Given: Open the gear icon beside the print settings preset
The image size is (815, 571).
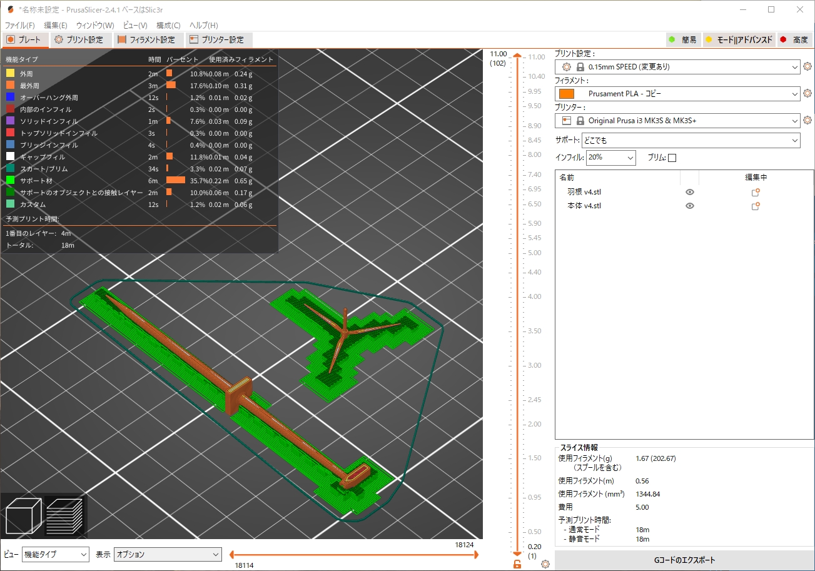Looking at the screenshot, I should click(x=807, y=67).
